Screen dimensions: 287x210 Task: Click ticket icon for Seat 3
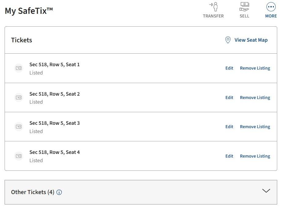point(19,127)
